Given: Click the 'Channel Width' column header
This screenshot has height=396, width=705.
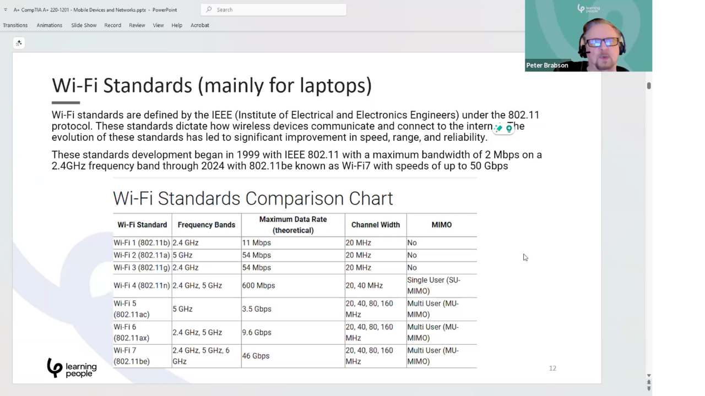Looking at the screenshot, I should click(376, 225).
